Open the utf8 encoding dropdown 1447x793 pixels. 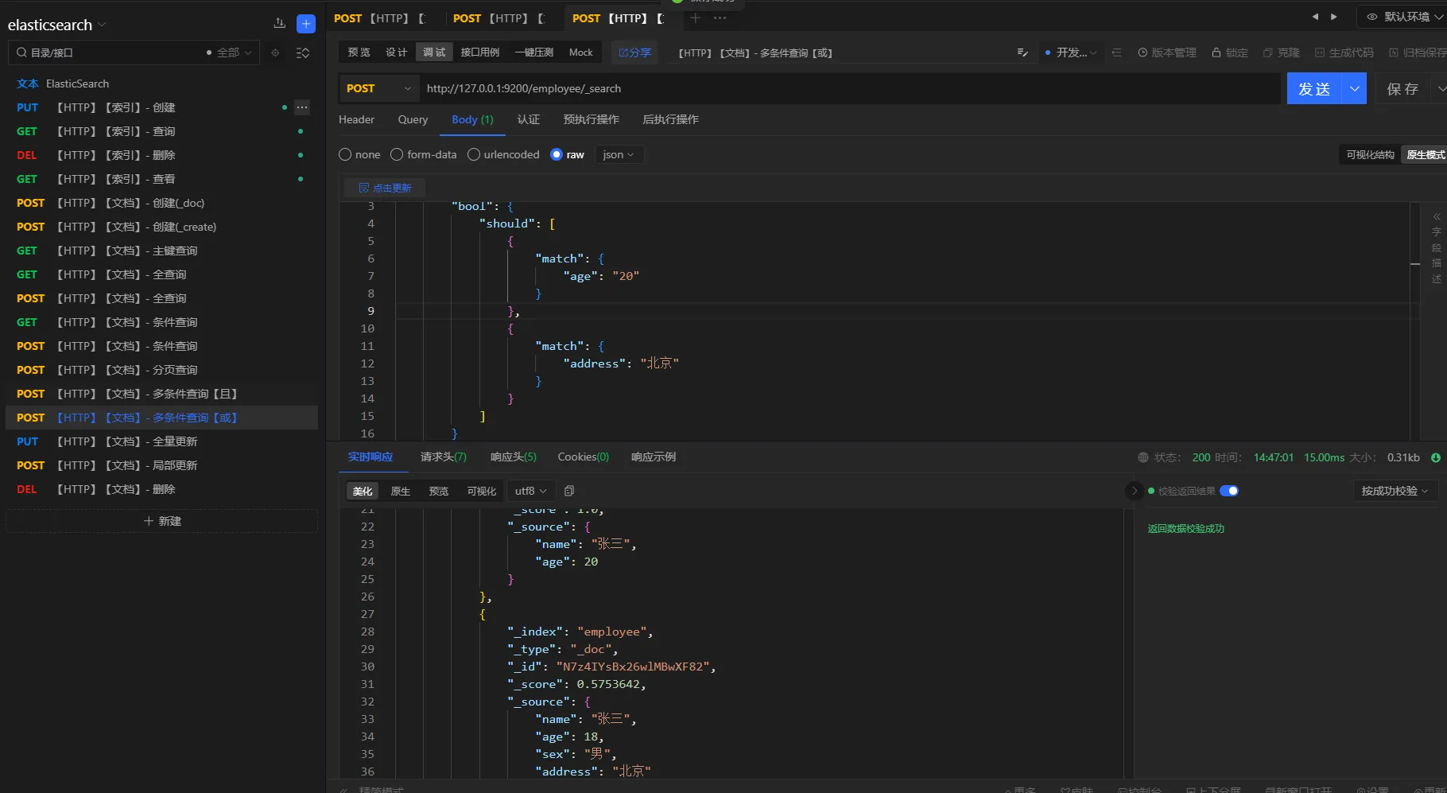click(x=530, y=491)
